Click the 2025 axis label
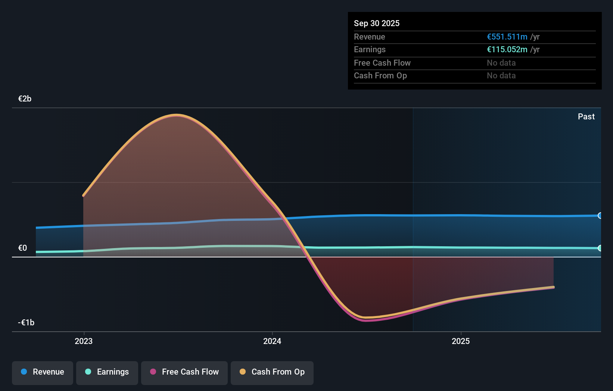Viewport: 613px width, 391px height. pyautogui.click(x=461, y=341)
